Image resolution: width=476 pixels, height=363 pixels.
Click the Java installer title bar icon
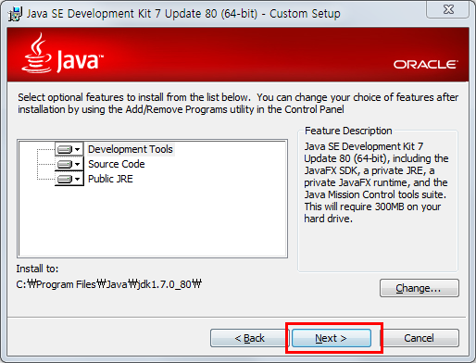[x=16, y=14]
